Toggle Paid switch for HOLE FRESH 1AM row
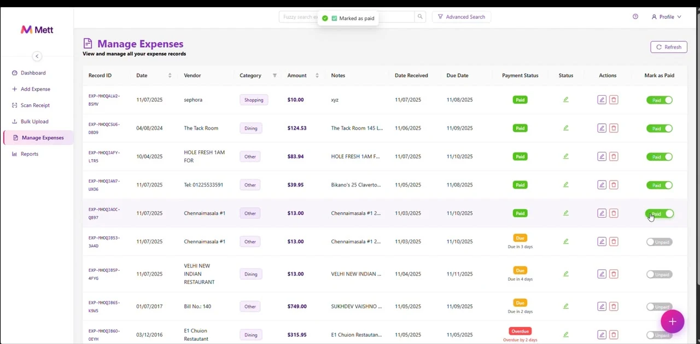Screen dimensions: 700x344 click(660, 157)
